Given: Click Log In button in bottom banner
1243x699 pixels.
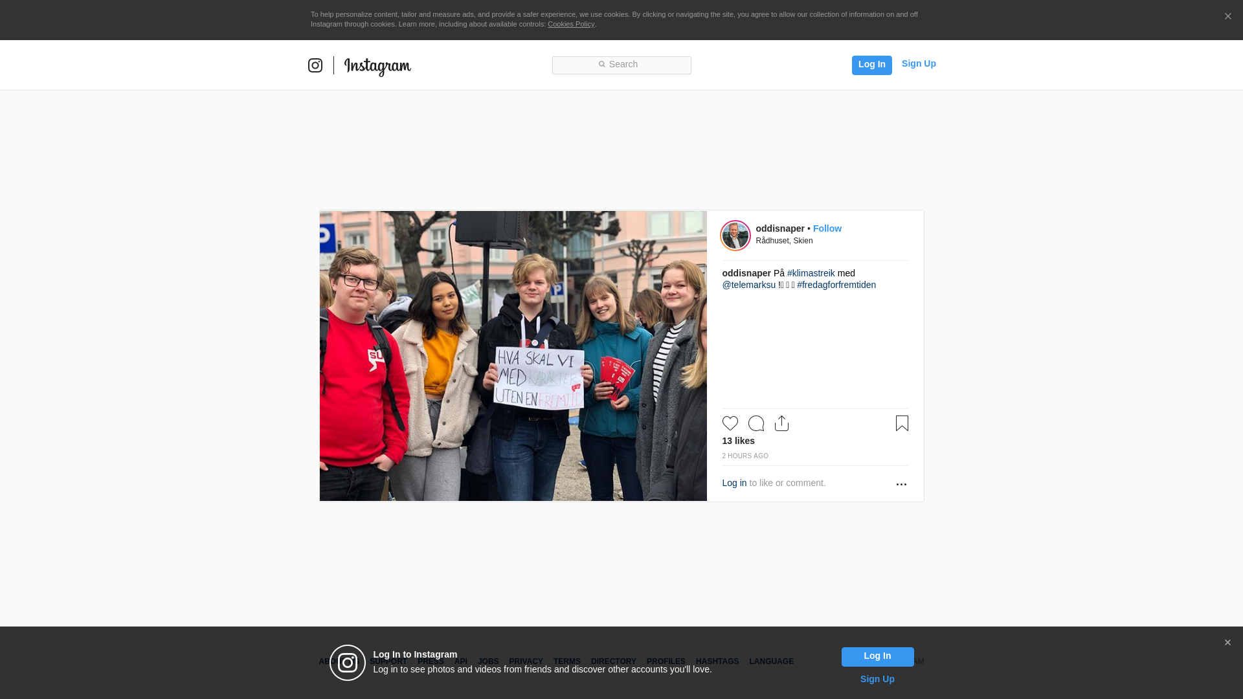Looking at the screenshot, I should click(877, 656).
